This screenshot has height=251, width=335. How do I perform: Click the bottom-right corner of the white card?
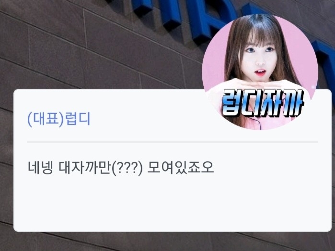[329, 229]
